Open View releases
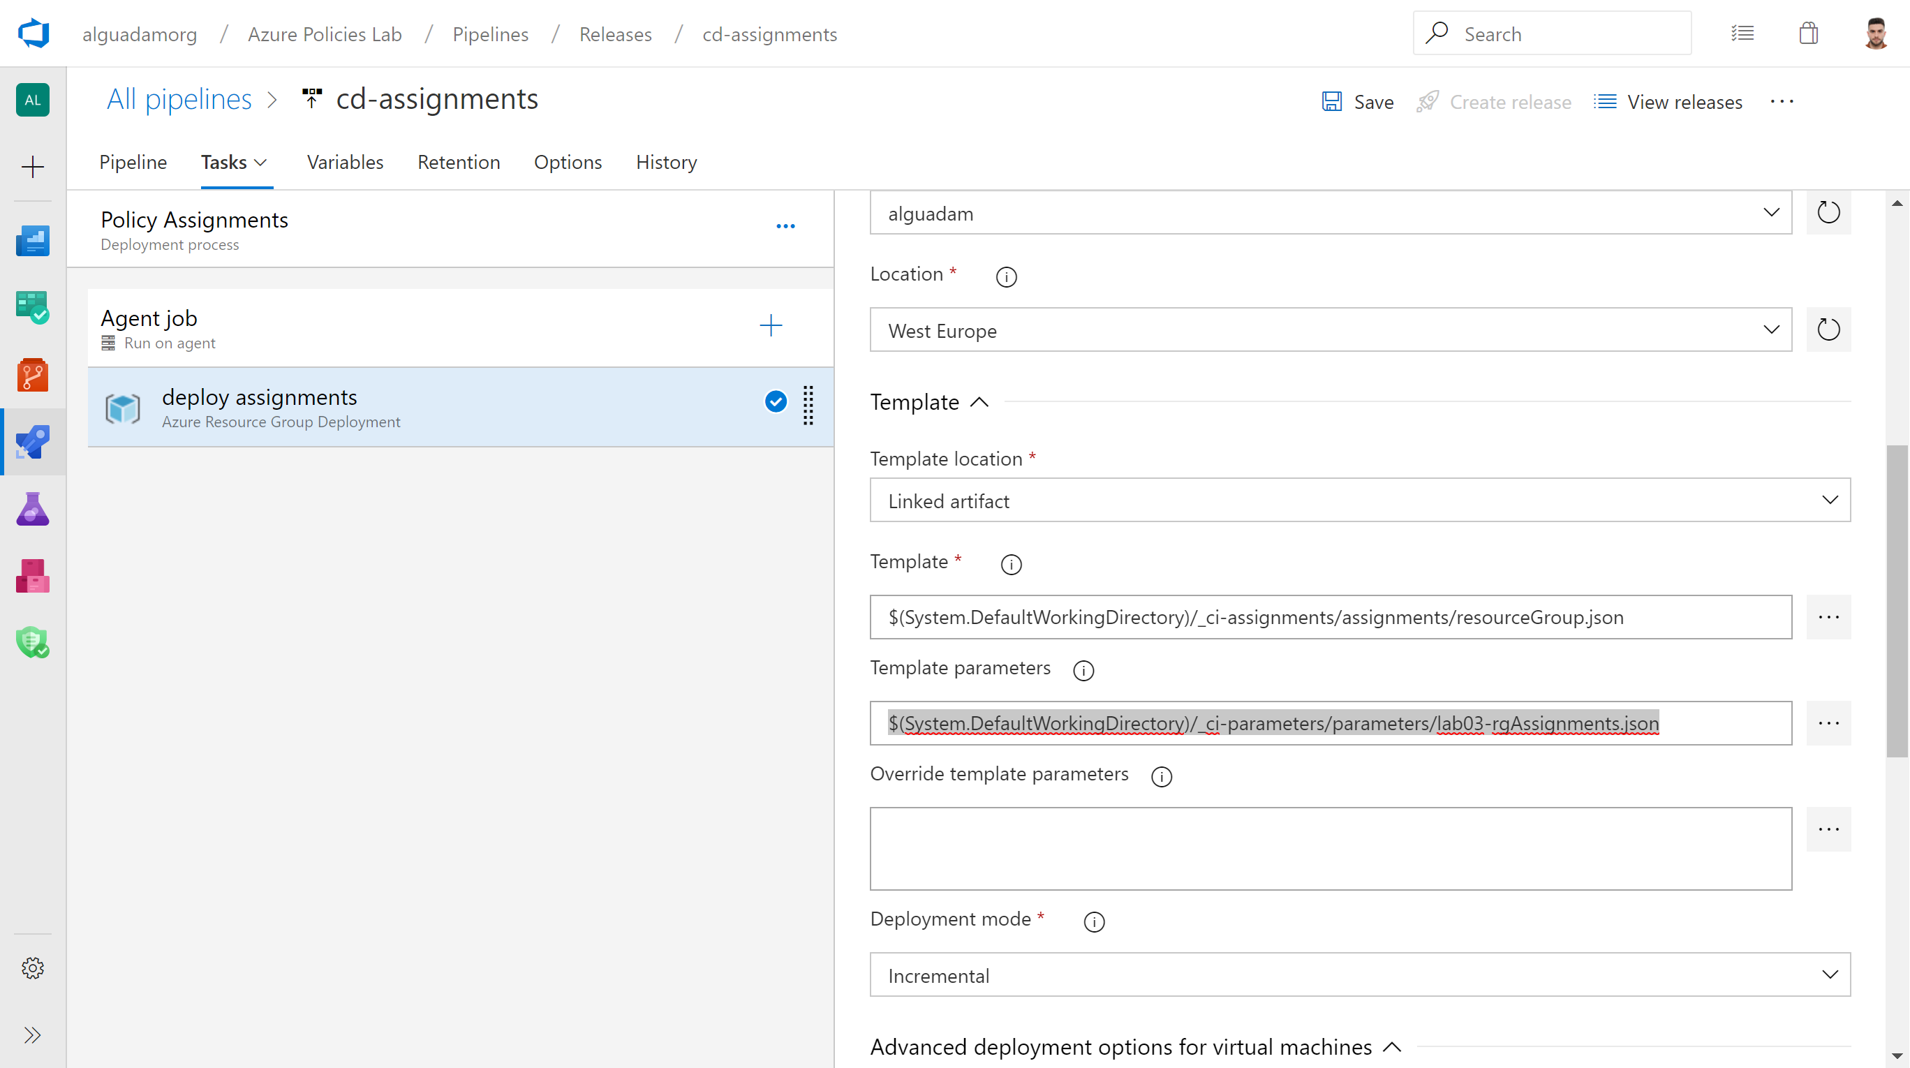 [1668, 101]
